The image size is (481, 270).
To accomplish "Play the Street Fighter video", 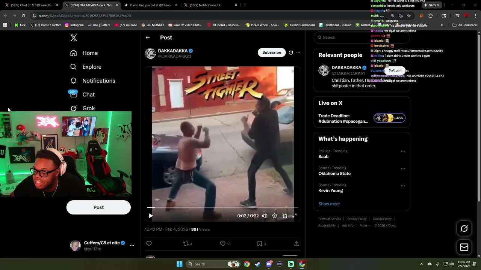I will point(151,216).
